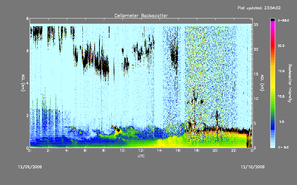Screen dimensions: 297x185
Task: Click the "4:" hour label on the UTC axis
Action: pyautogui.click(x=67, y=151)
